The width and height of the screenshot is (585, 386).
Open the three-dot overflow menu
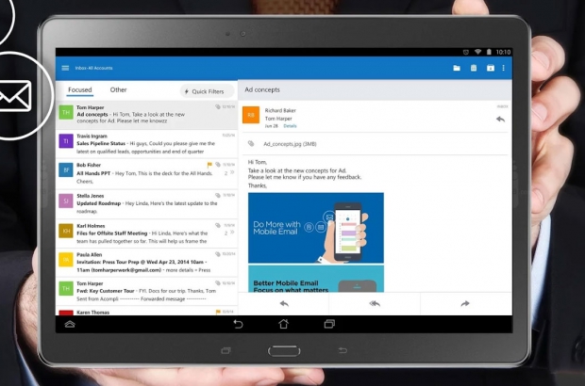click(504, 68)
